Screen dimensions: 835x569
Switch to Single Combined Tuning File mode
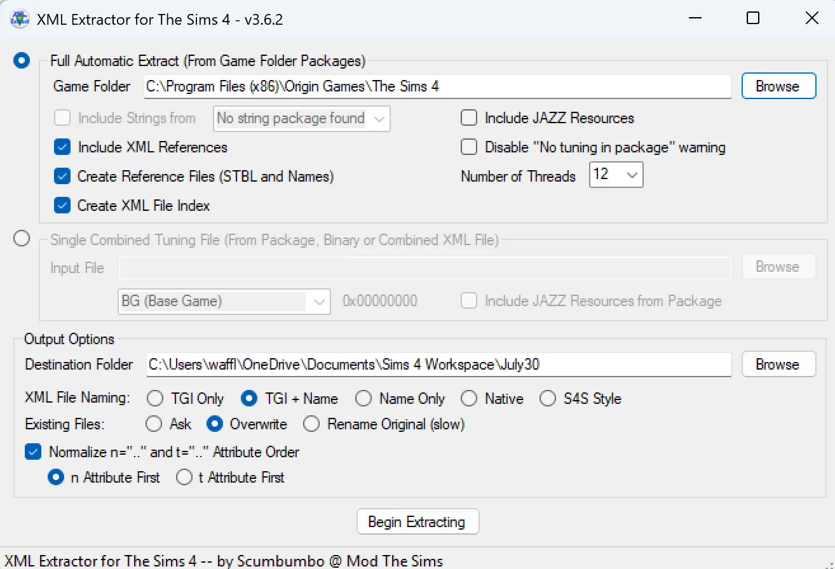(21, 238)
